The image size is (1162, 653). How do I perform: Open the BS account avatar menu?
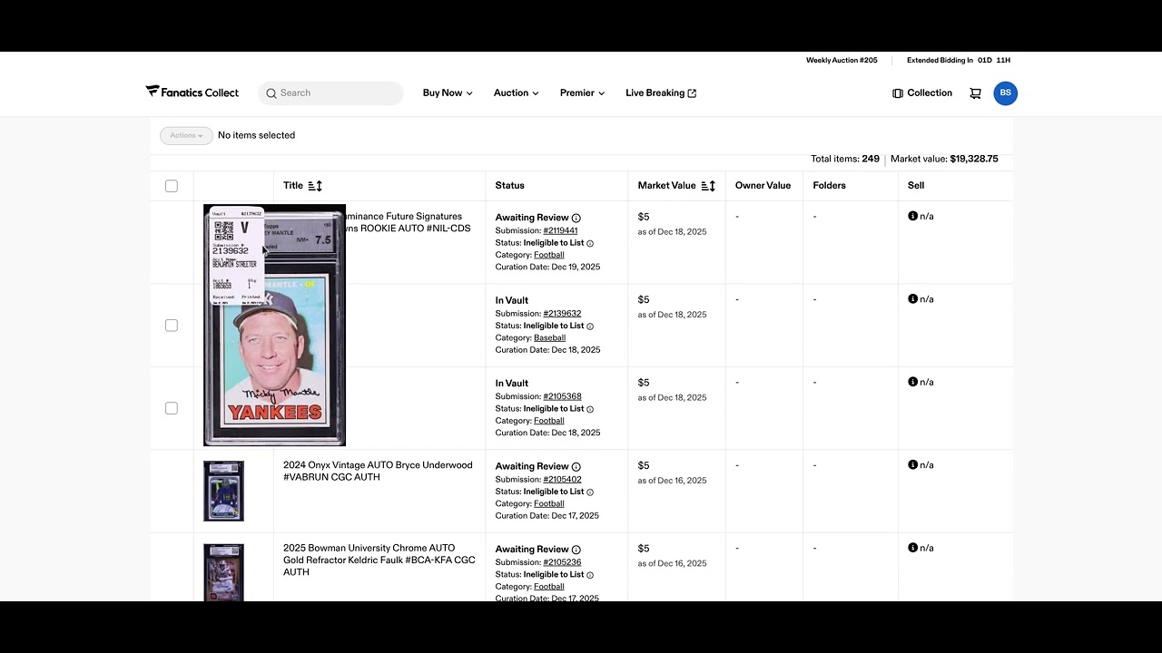pyautogui.click(x=1005, y=93)
